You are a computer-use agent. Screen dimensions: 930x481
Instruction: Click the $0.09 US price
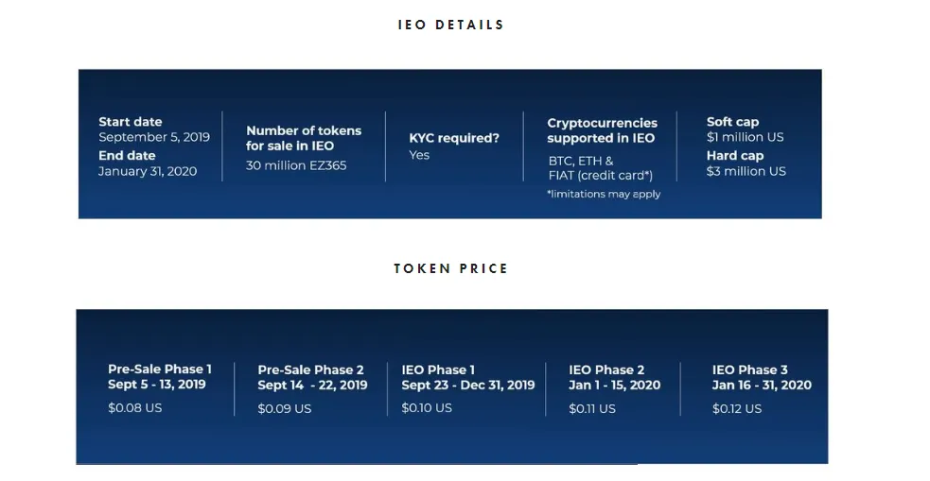[284, 409]
